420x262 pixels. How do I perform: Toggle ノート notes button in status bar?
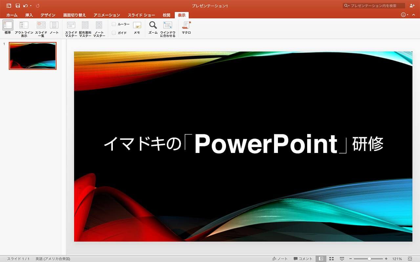[x=280, y=259]
